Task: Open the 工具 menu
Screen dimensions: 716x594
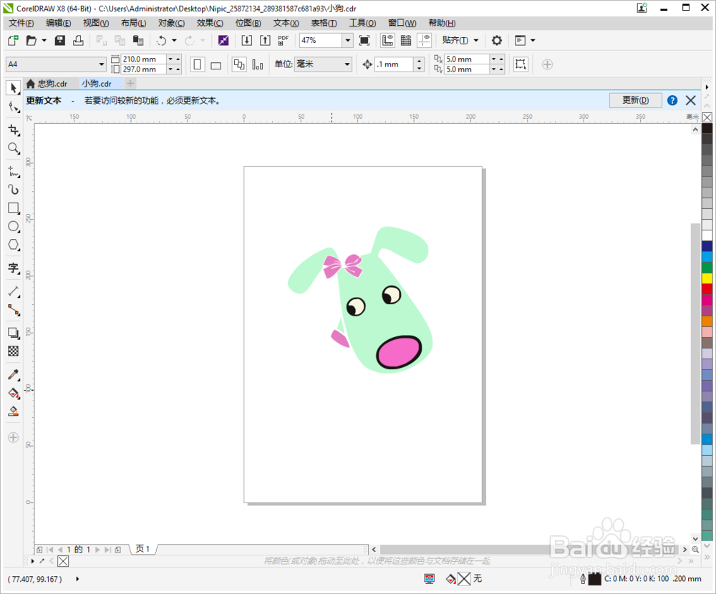Action: click(x=362, y=24)
